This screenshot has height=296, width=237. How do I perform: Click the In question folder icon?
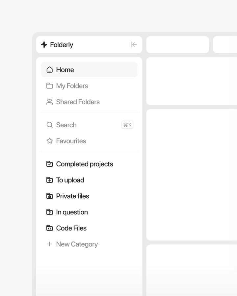click(50, 212)
